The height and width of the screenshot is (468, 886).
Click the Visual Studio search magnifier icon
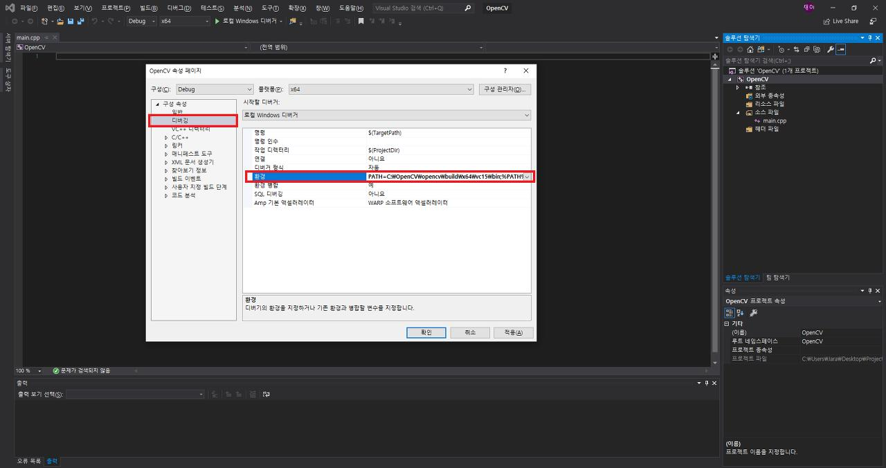pyautogui.click(x=468, y=8)
